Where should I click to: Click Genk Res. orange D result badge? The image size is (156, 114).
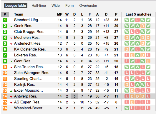143,26
